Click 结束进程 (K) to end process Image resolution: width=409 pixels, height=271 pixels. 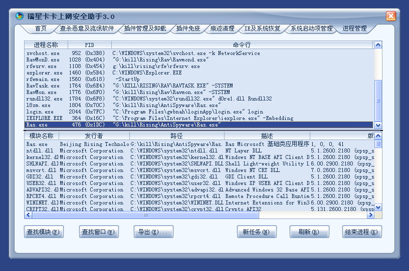pos(362,231)
